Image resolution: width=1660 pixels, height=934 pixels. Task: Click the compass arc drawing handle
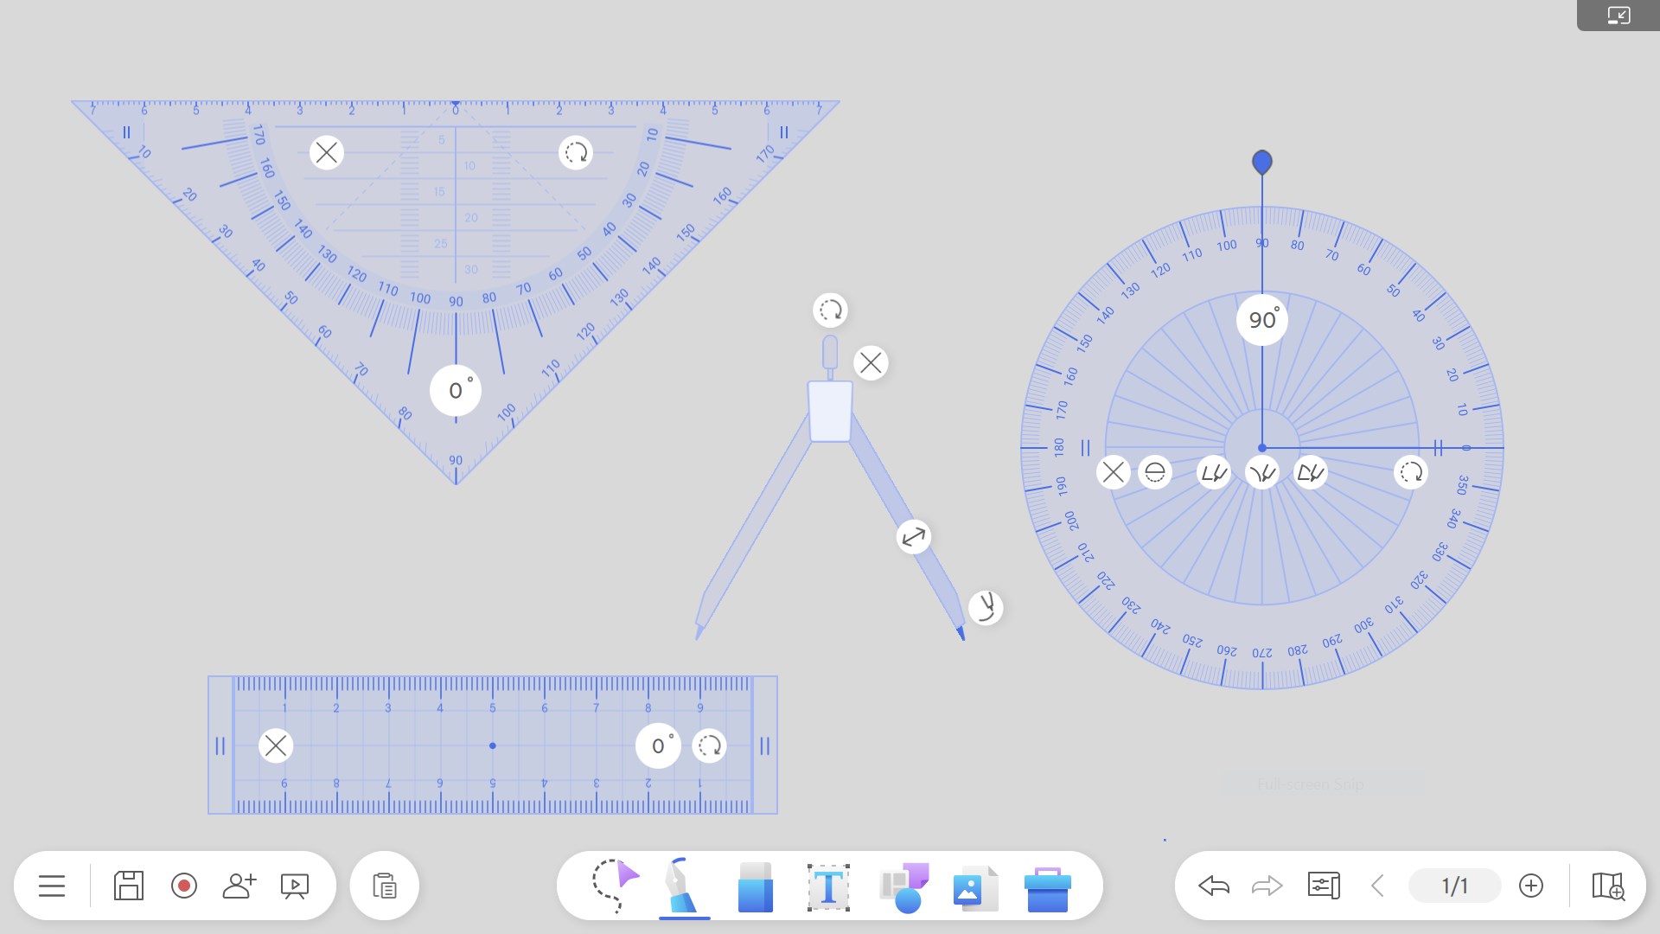986,607
